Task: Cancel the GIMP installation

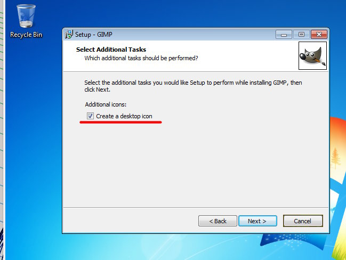Action: pos(303,221)
